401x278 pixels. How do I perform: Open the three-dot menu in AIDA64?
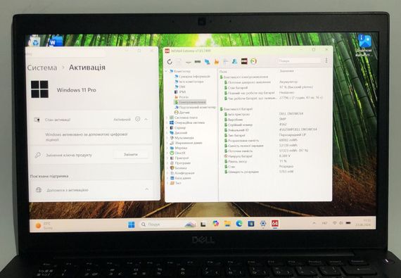326,61
